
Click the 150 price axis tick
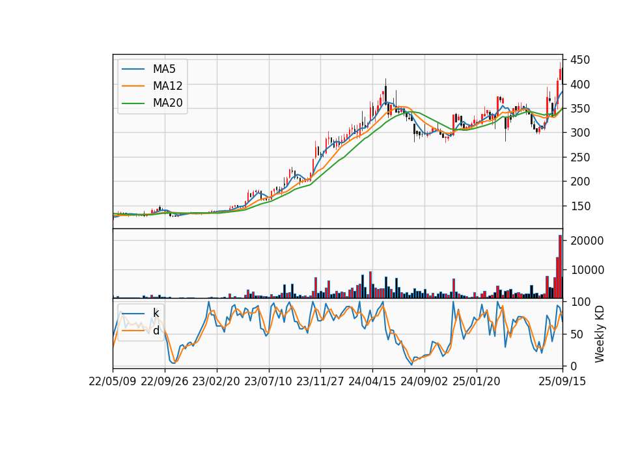580,206
